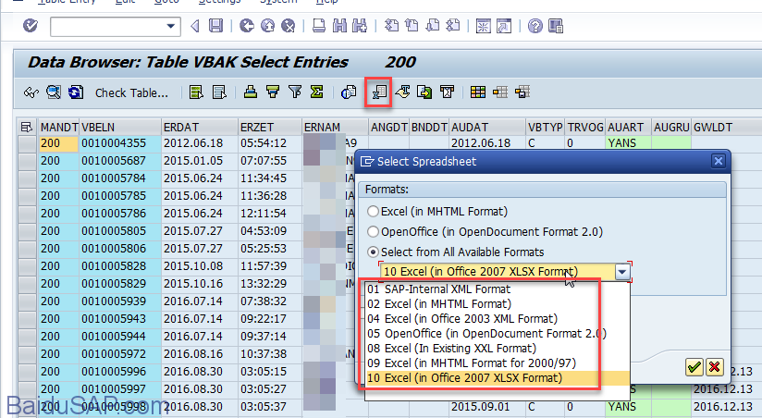Screen dimensions: 762x418
Task: Click the Change Layout icon
Action: pyautogui.click(x=500, y=92)
